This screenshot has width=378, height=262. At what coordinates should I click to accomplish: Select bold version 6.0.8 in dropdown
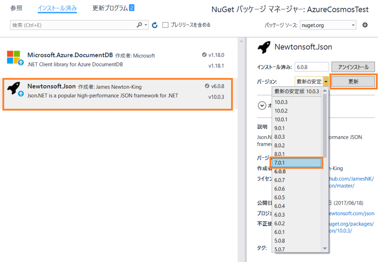pos(296,171)
